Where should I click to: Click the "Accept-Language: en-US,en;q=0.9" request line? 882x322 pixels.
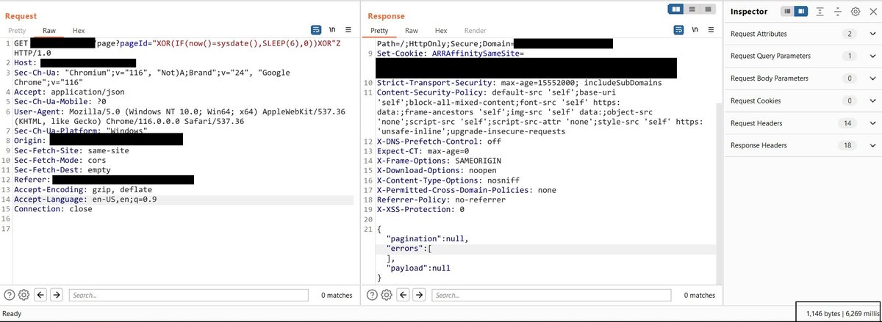coord(85,200)
